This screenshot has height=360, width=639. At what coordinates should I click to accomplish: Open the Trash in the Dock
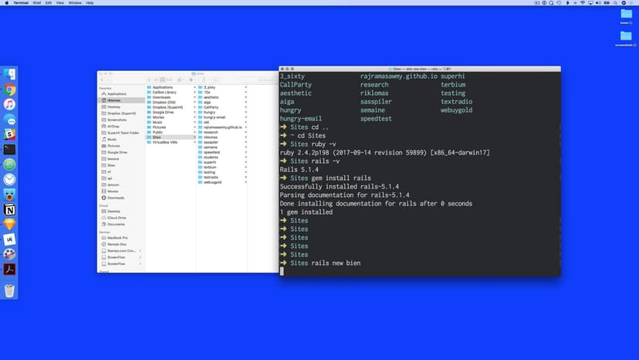[10, 291]
